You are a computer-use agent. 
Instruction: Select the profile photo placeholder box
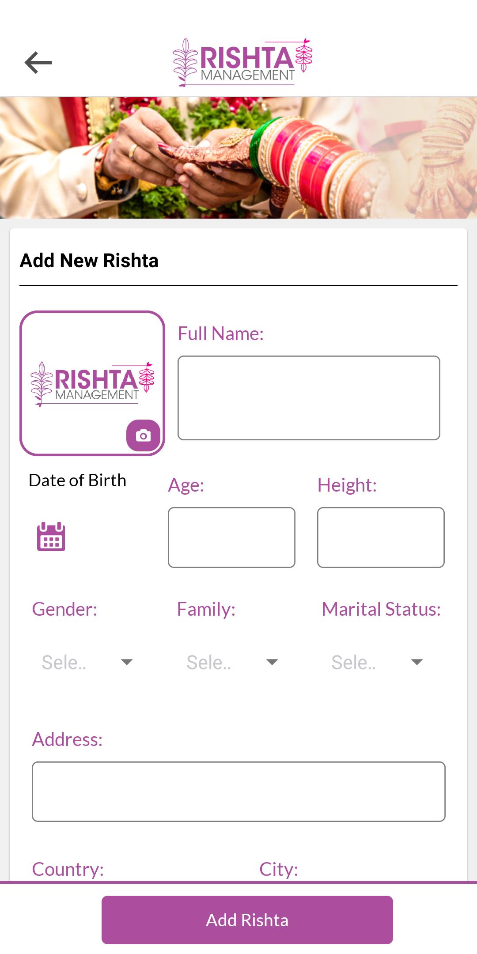tap(92, 383)
